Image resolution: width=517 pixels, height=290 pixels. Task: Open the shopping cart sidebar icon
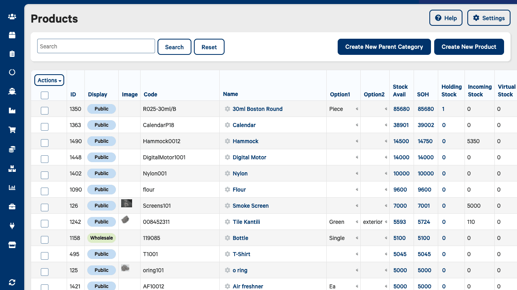tap(12, 130)
